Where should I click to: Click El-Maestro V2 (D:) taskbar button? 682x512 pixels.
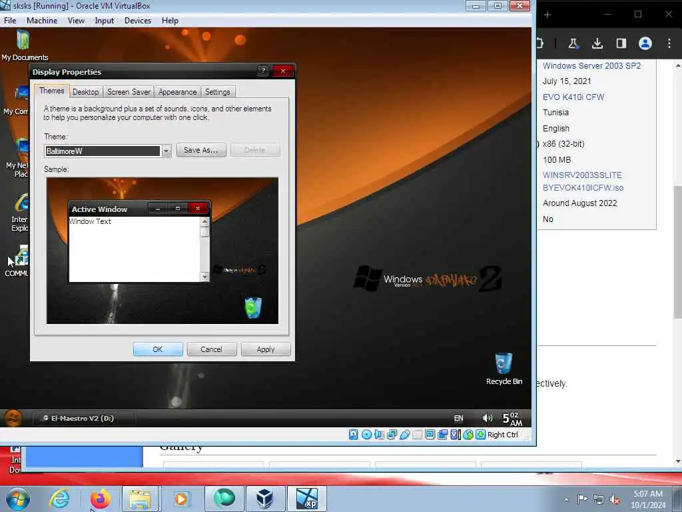point(83,418)
